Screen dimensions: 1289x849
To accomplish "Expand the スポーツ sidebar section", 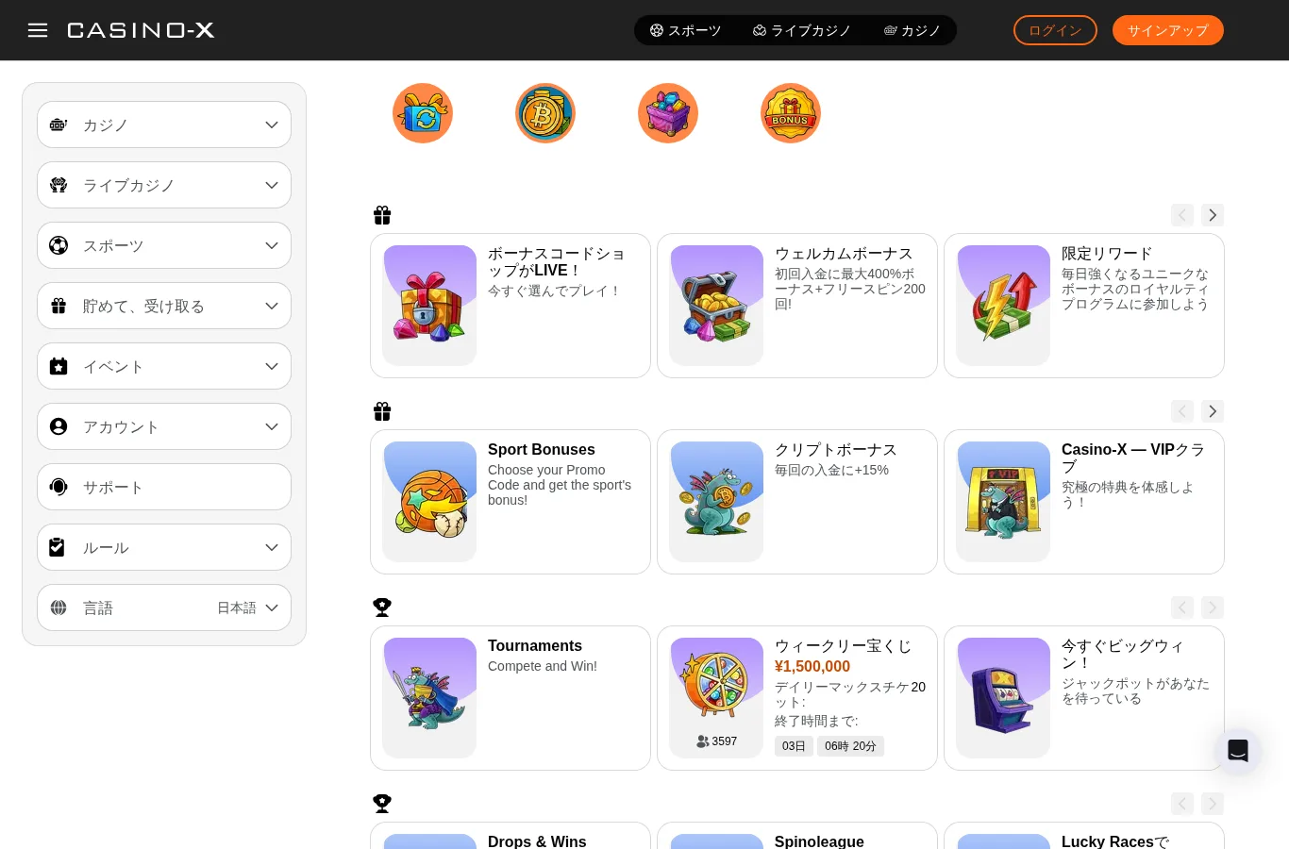I will (x=164, y=245).
